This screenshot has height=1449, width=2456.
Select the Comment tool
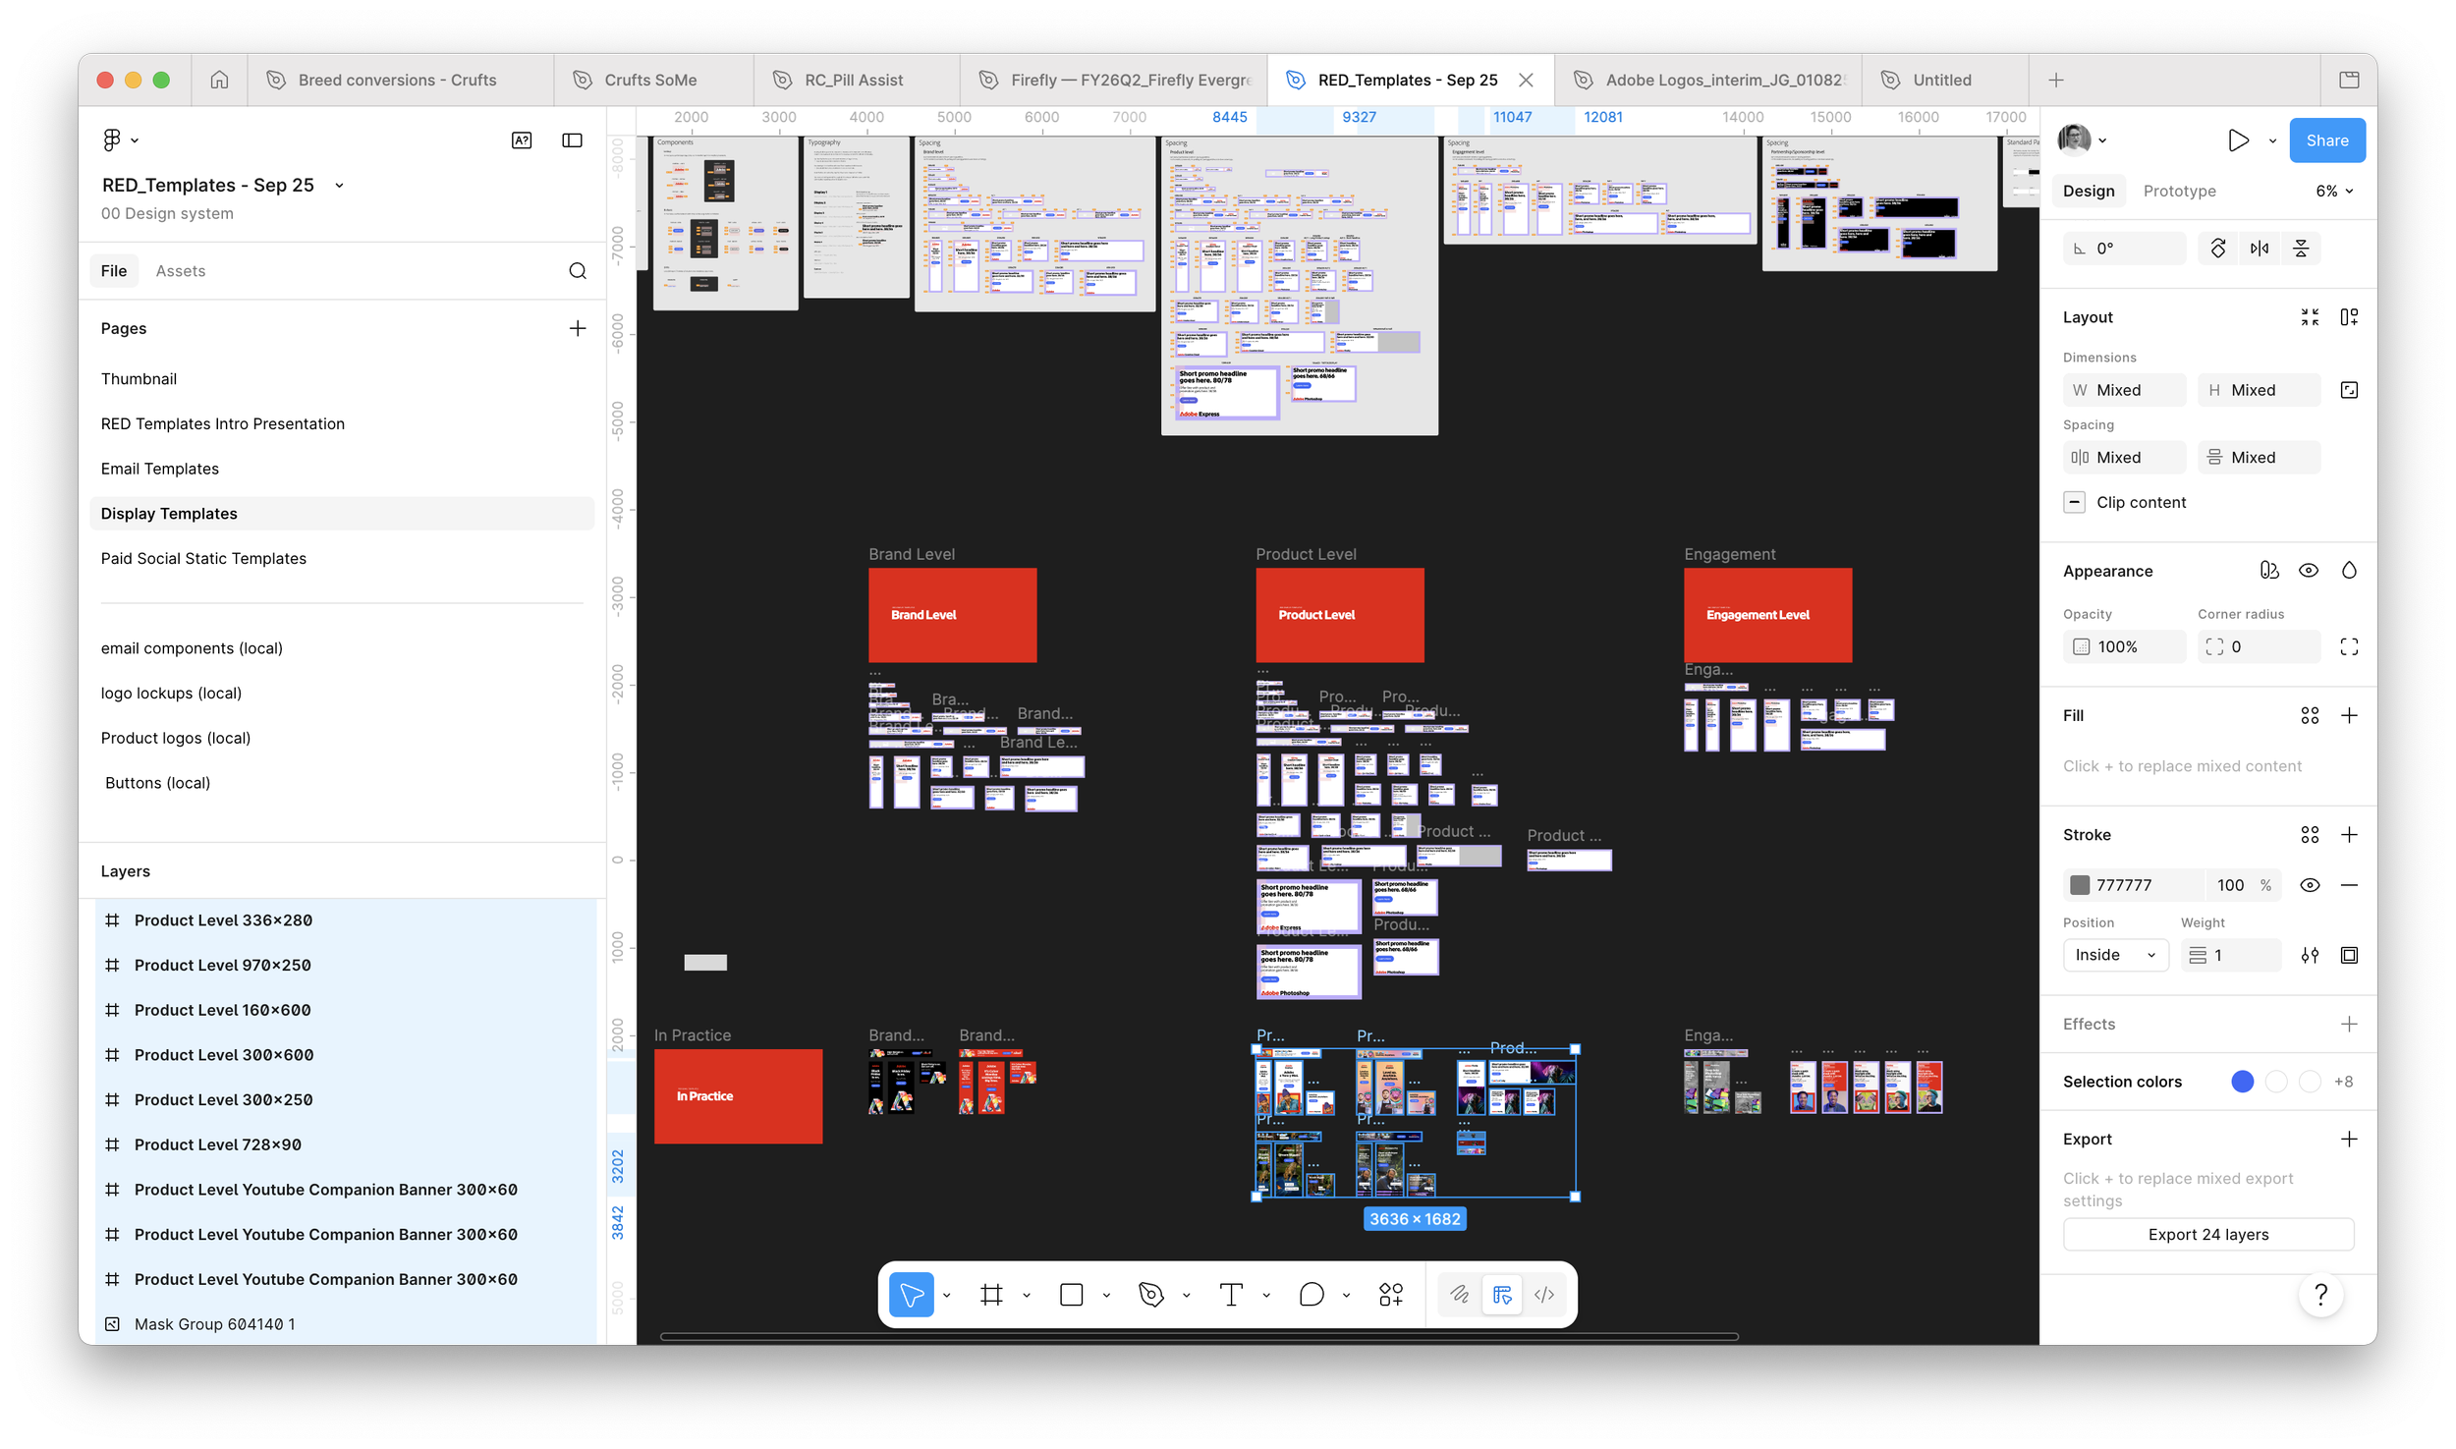(x=1311, y=1295)
